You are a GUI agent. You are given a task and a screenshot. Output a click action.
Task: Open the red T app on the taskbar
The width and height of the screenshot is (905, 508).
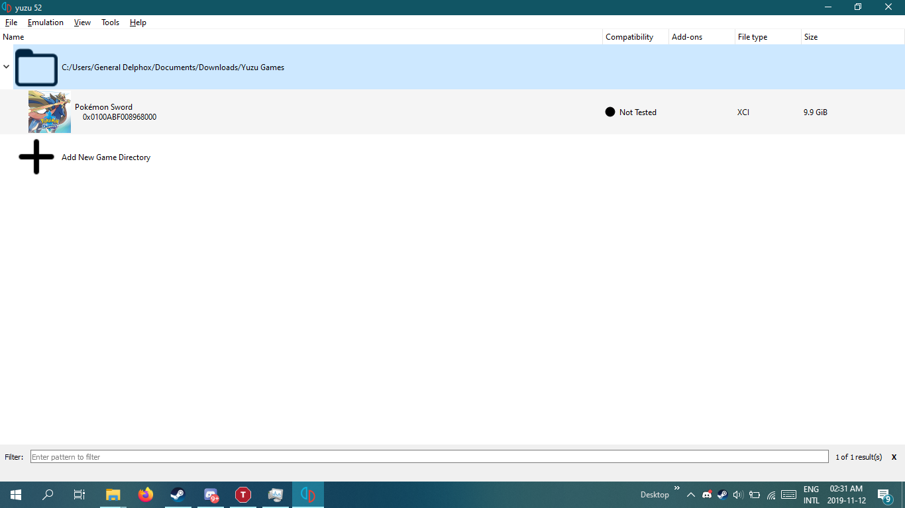click(244, 495)
